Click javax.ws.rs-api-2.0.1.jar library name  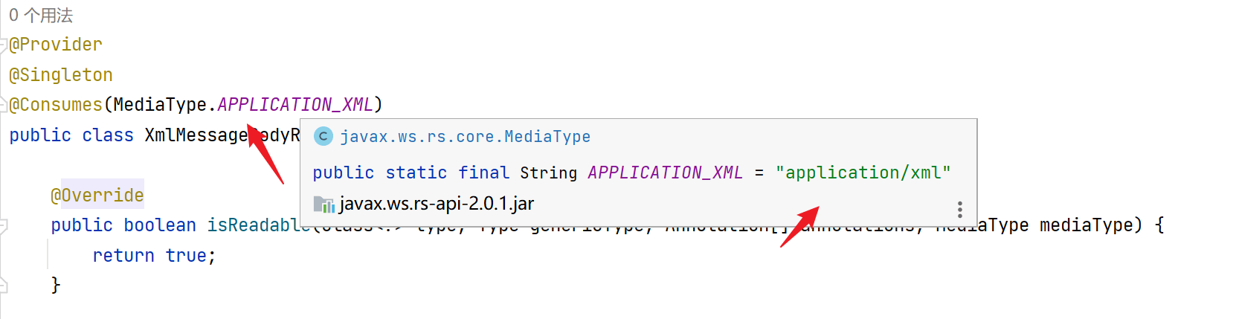[437, 204]
